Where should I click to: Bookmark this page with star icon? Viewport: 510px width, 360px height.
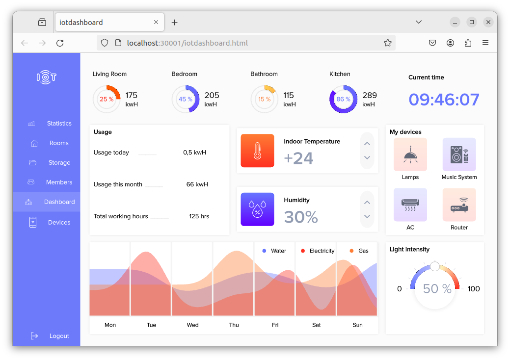[387, 43]
